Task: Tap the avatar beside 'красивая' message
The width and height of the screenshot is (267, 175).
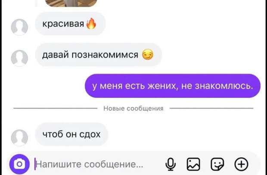Action: (x=19, y=27)
